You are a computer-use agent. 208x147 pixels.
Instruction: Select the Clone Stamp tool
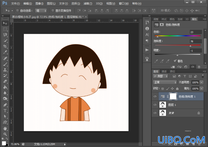[5, 70]
